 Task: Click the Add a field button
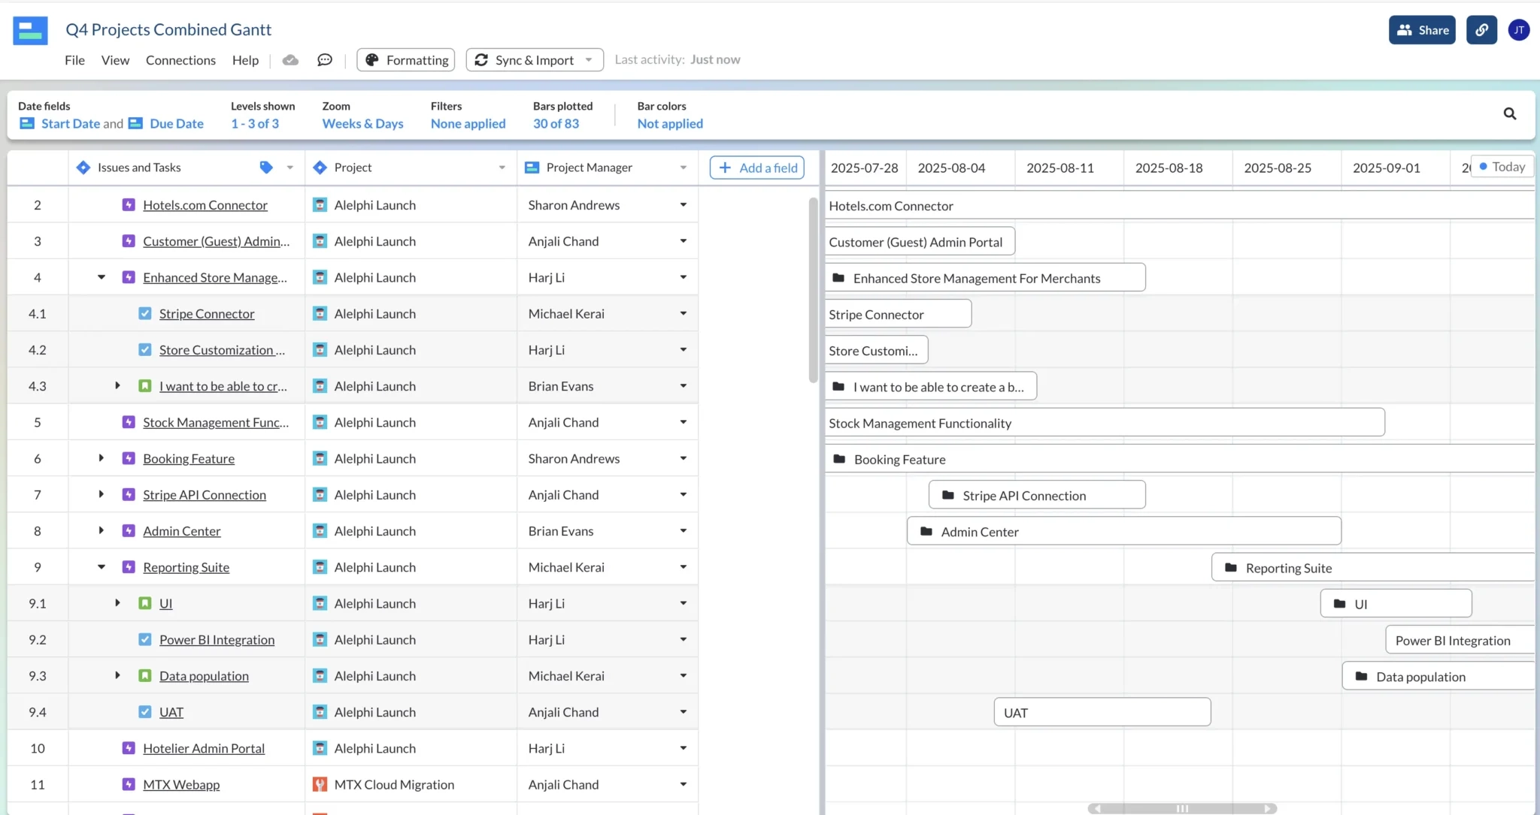pyautogui.click(x=756, y=168)
